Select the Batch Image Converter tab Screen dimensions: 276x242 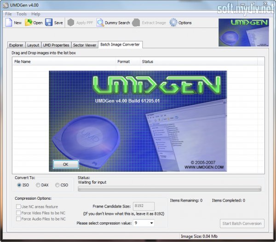120,45
